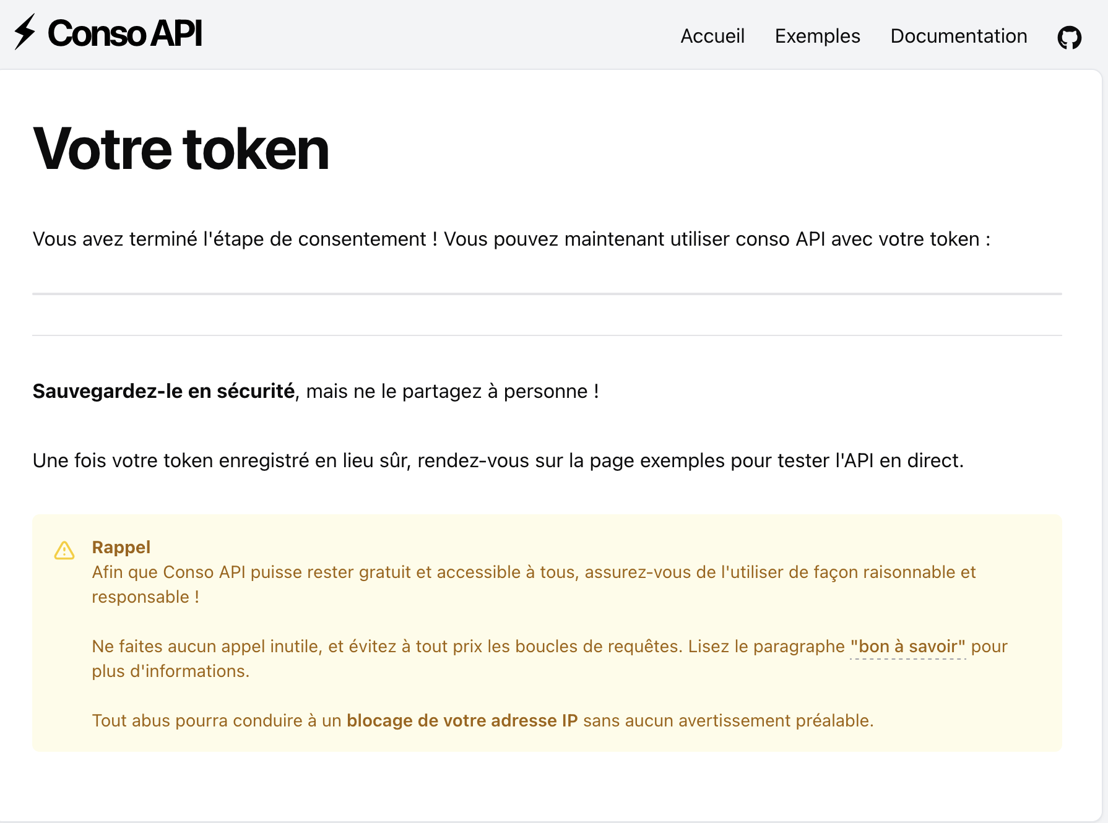The width and height of the screenshot is (1108, 823).
Task: Click the Rappel title in the notice
Action: (121, 547)
